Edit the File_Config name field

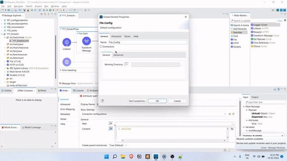click(148, 42)
